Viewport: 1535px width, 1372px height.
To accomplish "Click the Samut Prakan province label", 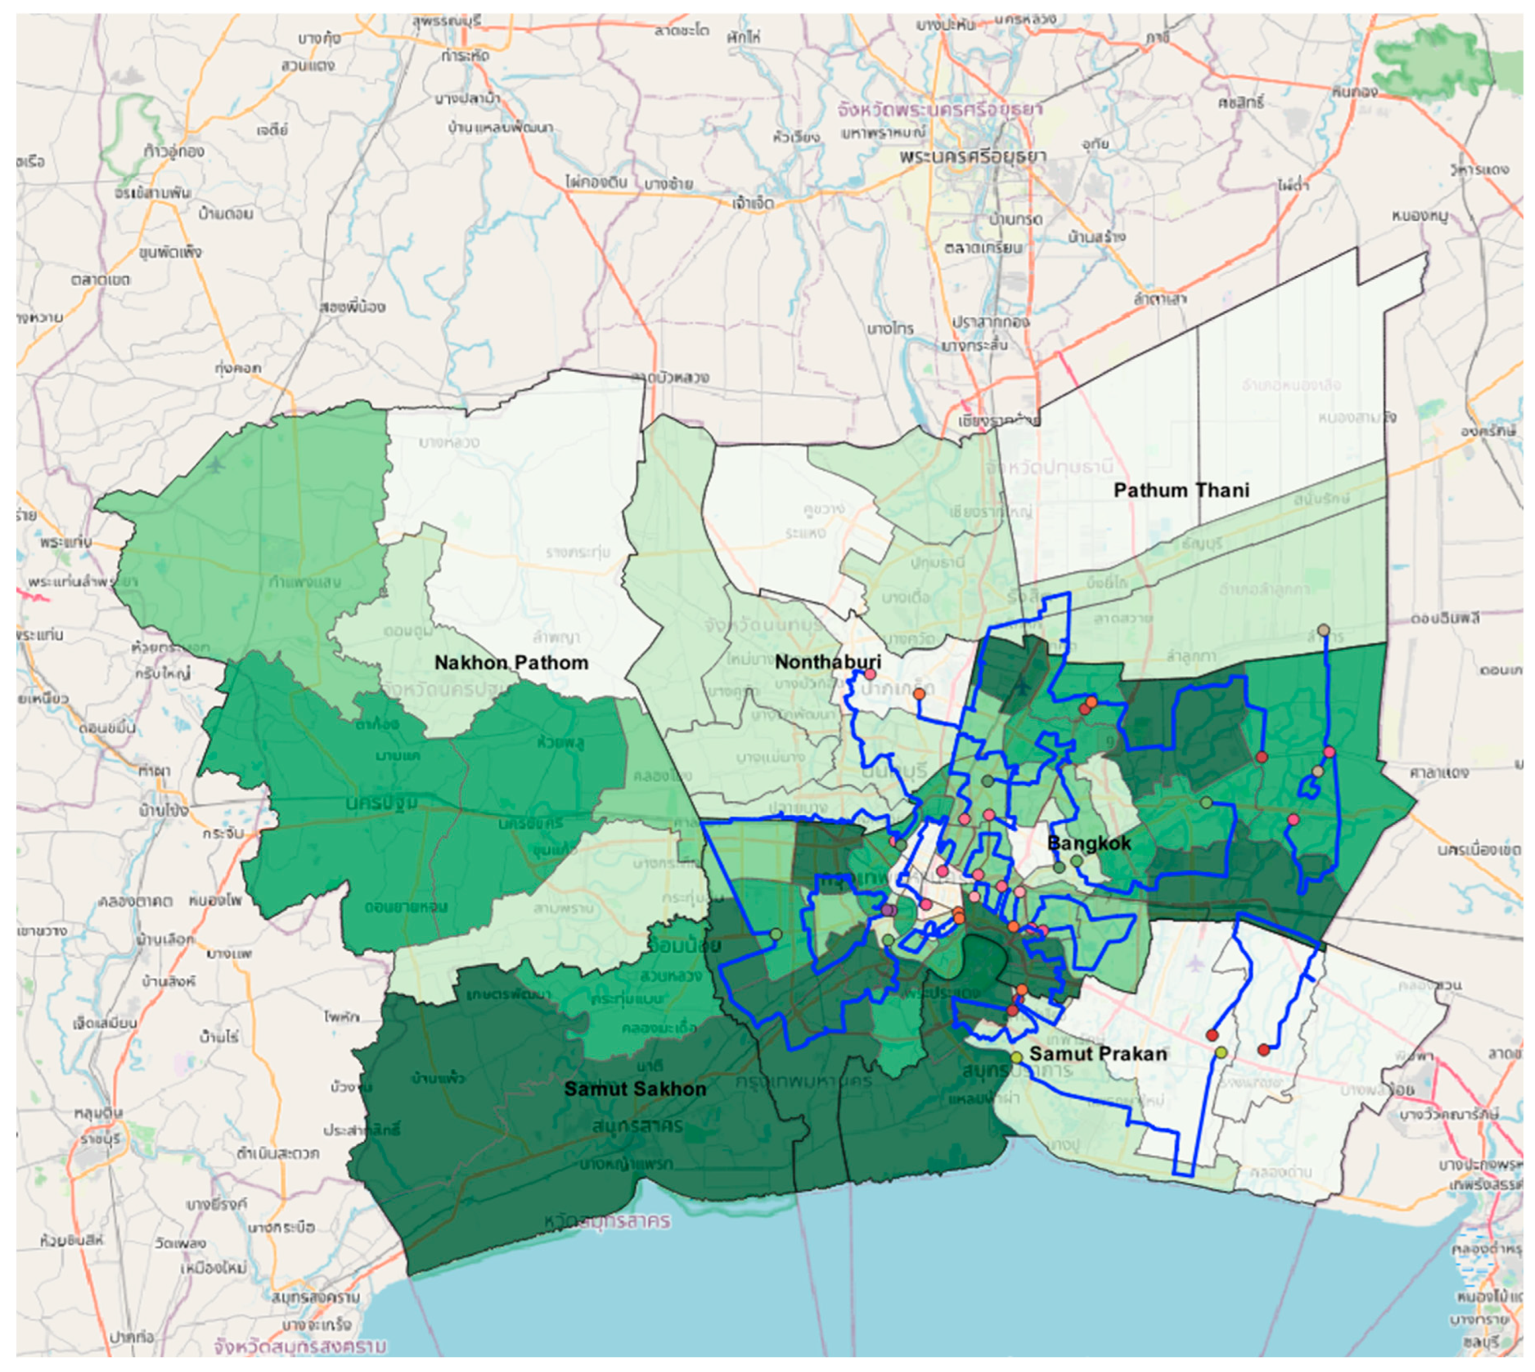I will 1097,1054.
